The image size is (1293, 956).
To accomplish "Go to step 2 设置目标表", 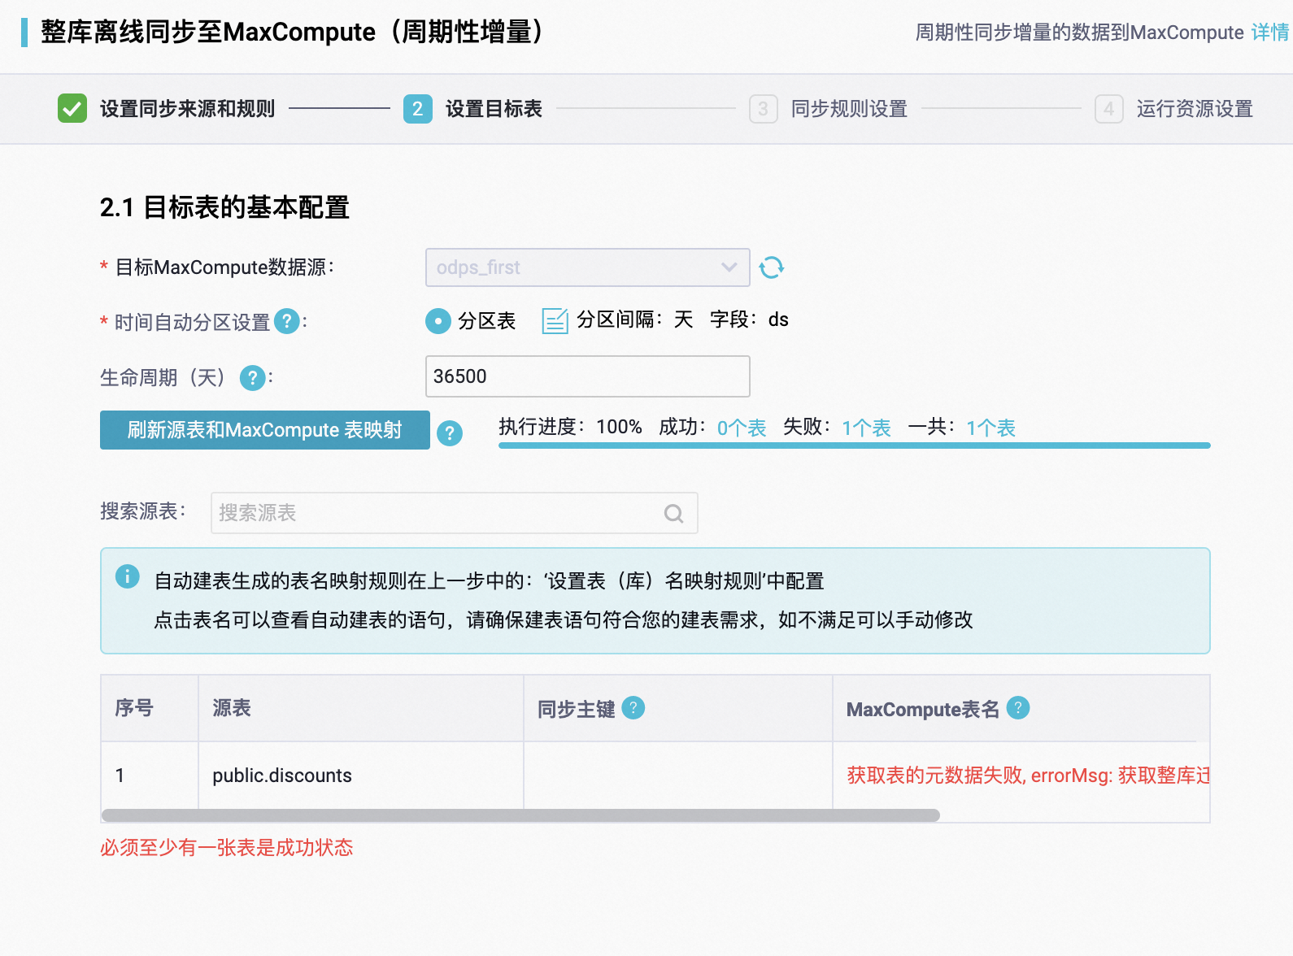I will pos(472,108).
